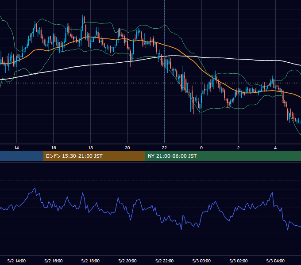Select the ロンドン 15:30-21:00 JST session bar
Screen dimensions: 301x265
(94, 156)
